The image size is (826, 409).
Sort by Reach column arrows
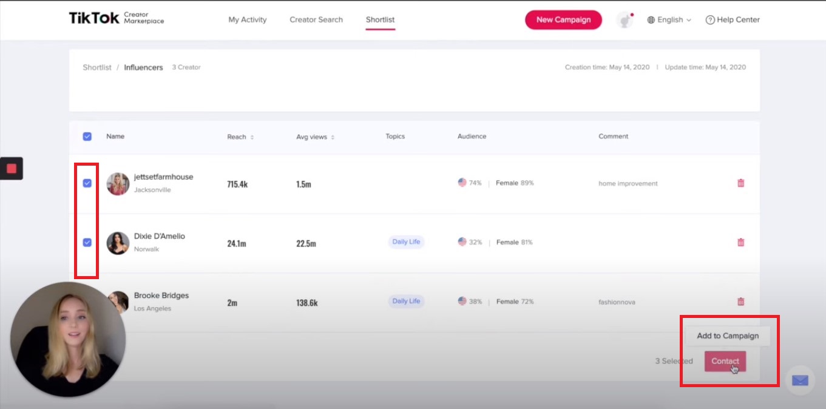(252, 137)
